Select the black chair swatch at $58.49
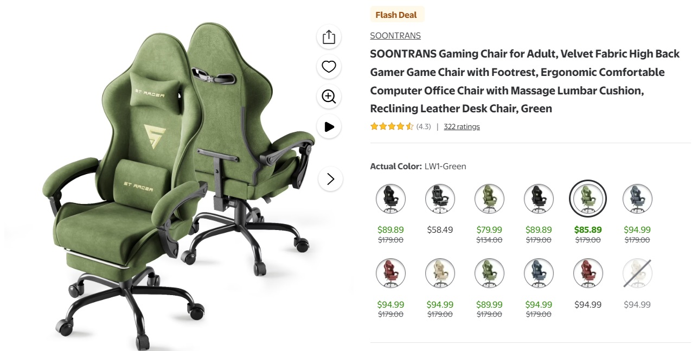Image resolution: width=698 pixels, height=351 pixels. point(440,199)
